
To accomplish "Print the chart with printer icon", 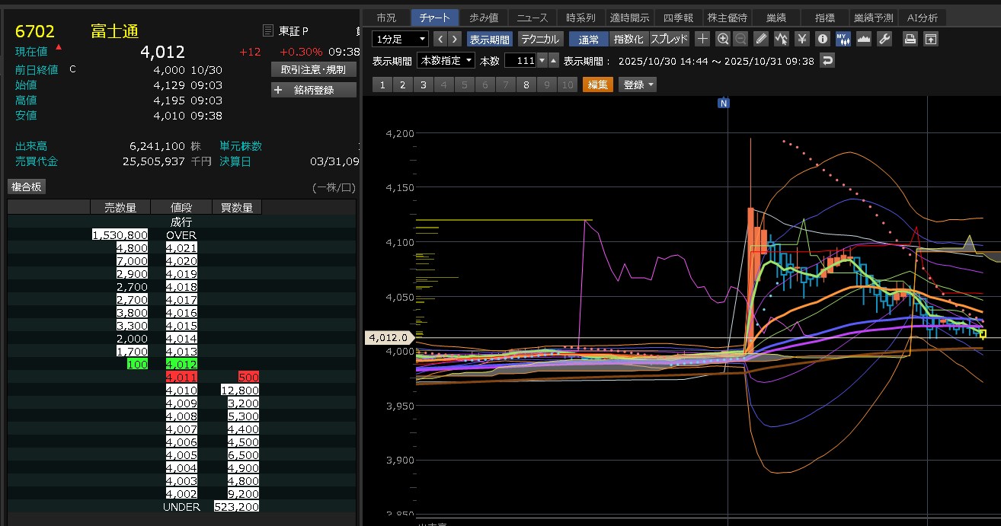I will coord(910,39).
